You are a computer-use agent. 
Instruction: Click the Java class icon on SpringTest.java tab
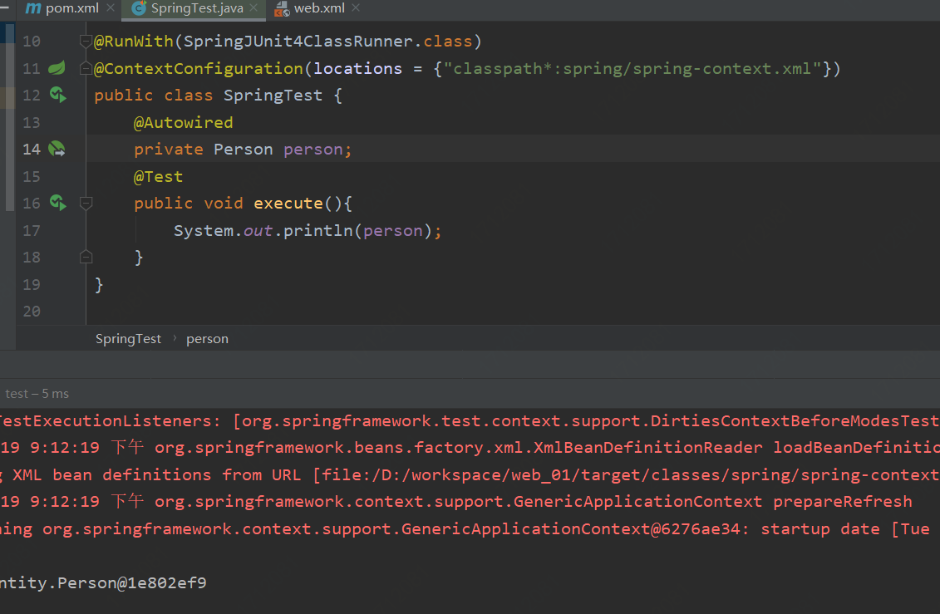pyautogui.click(x=139, y=7)
